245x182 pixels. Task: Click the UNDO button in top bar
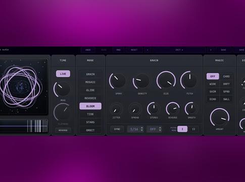click(88, 50)
